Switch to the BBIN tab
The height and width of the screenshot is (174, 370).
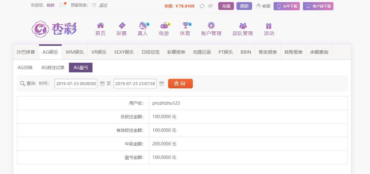(x=246, y=52)
